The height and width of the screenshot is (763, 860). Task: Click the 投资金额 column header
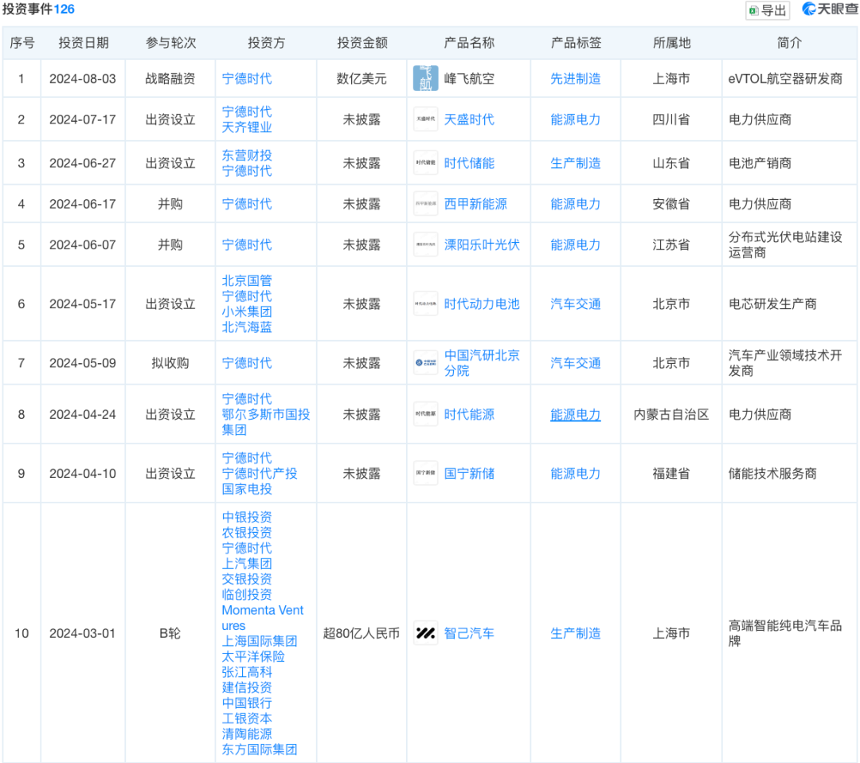pyautogui.click(x=362, y=43)
